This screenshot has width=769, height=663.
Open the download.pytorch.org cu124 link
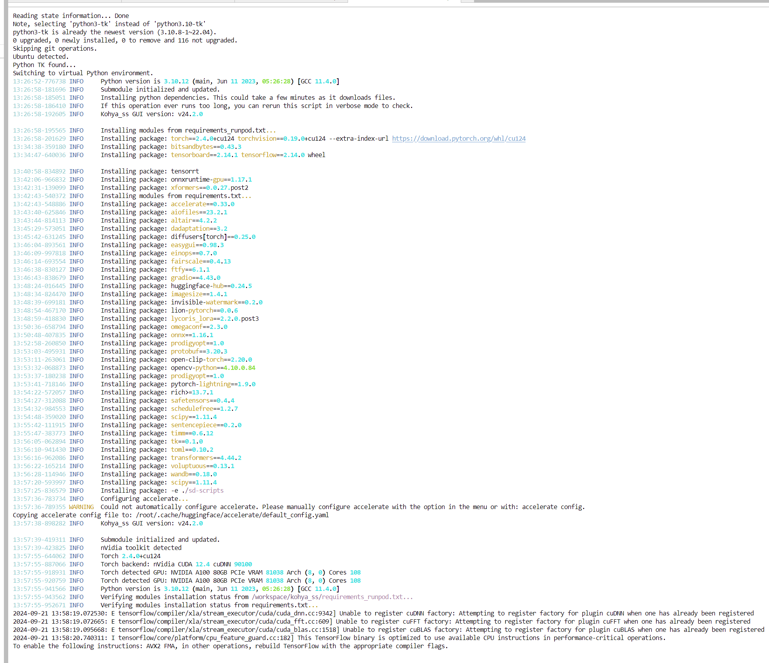(458, 138)
